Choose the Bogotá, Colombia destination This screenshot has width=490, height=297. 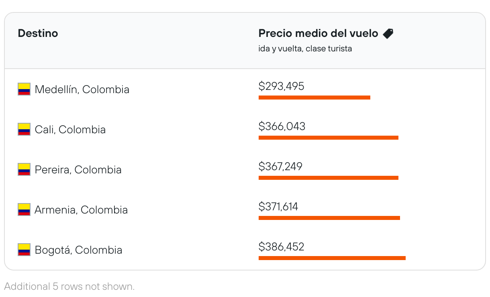(78, 250)
